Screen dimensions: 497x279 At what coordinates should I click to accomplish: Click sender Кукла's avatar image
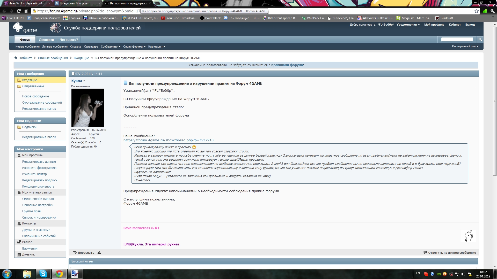[x=87, y=107]
